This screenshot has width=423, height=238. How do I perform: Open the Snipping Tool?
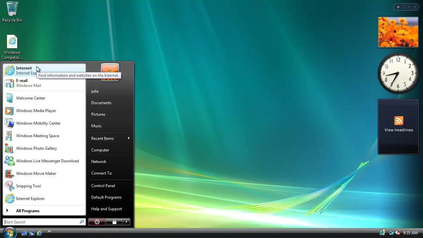pyautogui.click(x=44, y=186)
